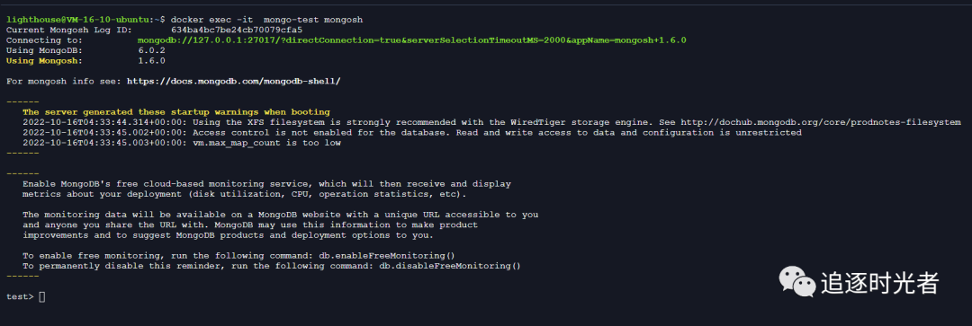Image resolution: width=972 pixels, height=326 pixels.
Task: Click the cursor block after test> prompt
Action: click(x=42, y=297)
